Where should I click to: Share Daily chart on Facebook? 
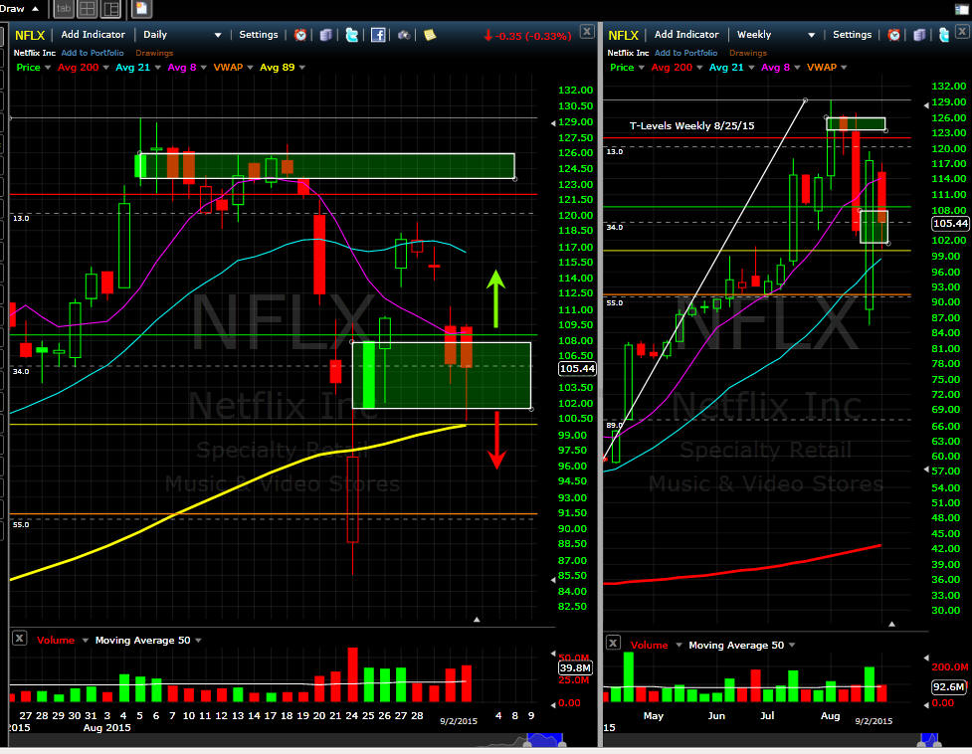378,35
